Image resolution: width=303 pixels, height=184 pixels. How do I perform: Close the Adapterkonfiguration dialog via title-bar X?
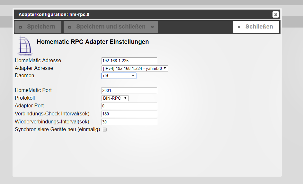pyautogui.click(x=275, y=14)
